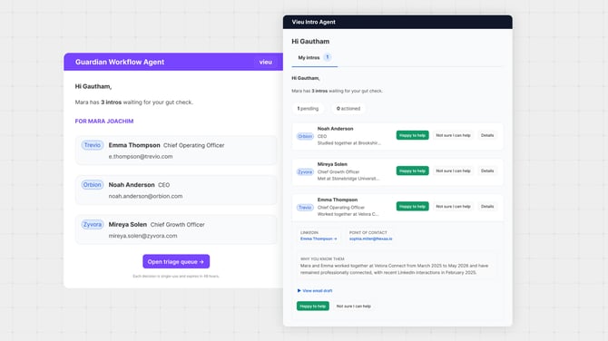Image resolution: width=608 pixels, height=341 pixels.
Task: Click Not sure I can help for Mireya Solen
Action: 453,170
